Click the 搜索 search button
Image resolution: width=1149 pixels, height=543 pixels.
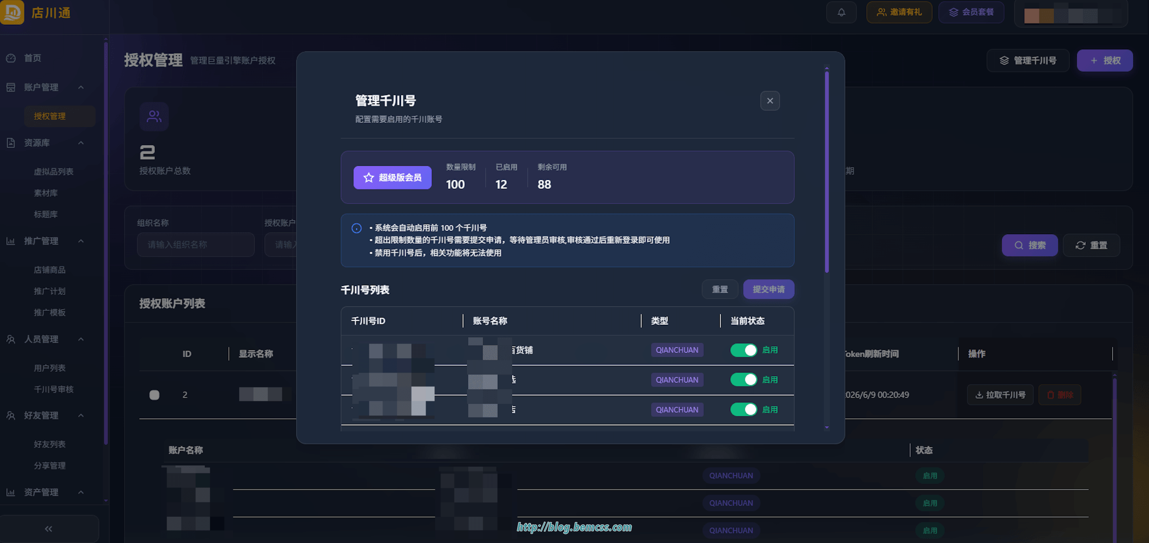pyautogui.click(x=1030, y=245)
